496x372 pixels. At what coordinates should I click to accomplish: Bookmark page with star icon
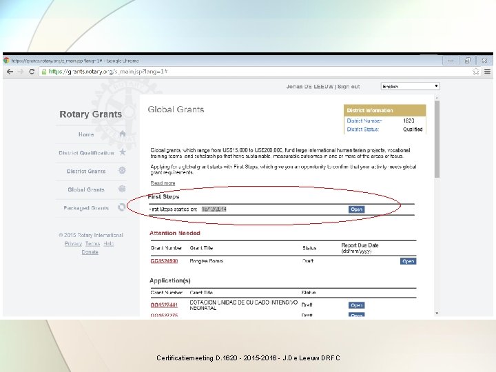(x=476, y=72)
